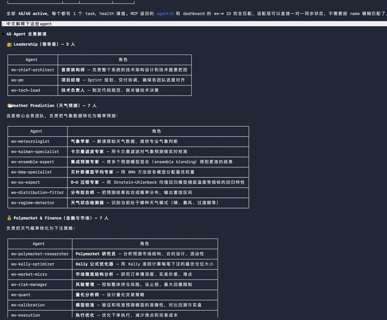Click the 项目经理 role description
Viewport: 387px width, 320px height.
[123, 80]
